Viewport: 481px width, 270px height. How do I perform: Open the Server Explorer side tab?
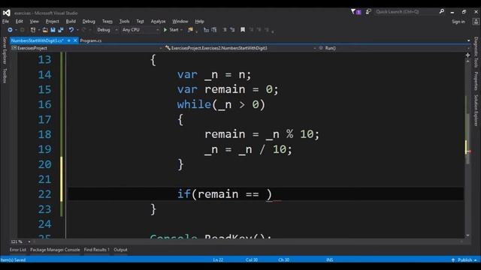pos(5,50)
